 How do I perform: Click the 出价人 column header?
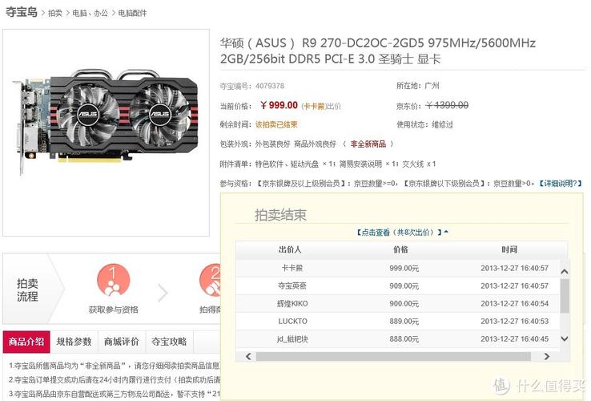point(290,249)
